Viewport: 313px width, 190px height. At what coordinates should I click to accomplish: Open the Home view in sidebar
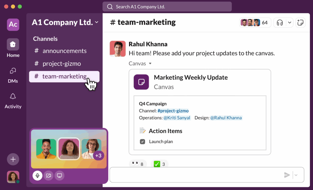click(x=13, y=45)
